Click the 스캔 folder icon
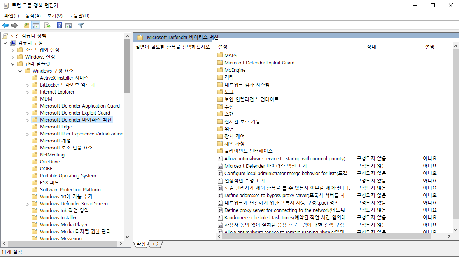Screen dimensions: 459x257 (x=220, y=114)
